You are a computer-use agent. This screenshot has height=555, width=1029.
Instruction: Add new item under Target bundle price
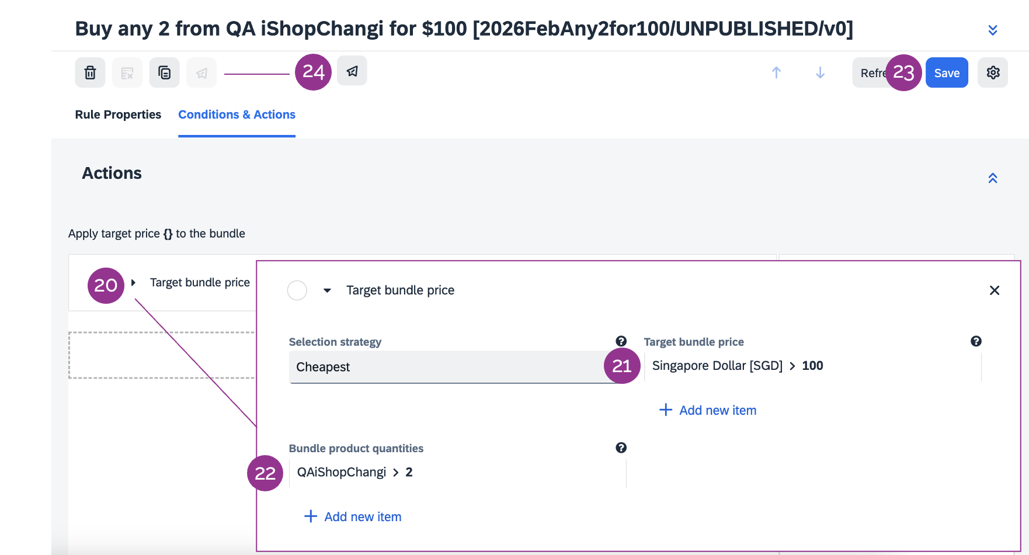click(x=708, y=410)
